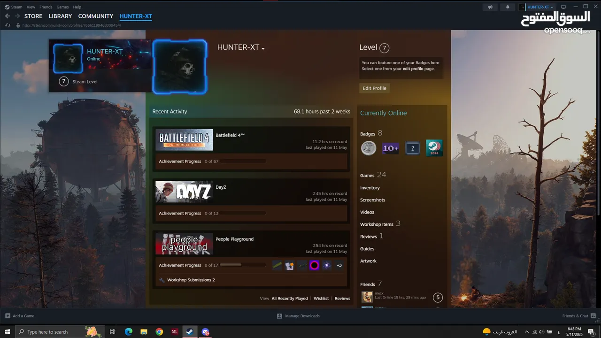Open the years of service 2 badge
601x338 pixels.
(413, 148)
